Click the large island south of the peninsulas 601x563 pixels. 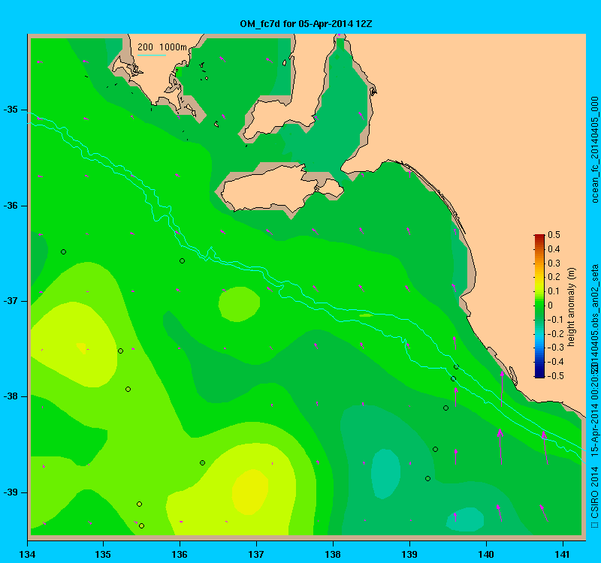[x=282, y=190]
